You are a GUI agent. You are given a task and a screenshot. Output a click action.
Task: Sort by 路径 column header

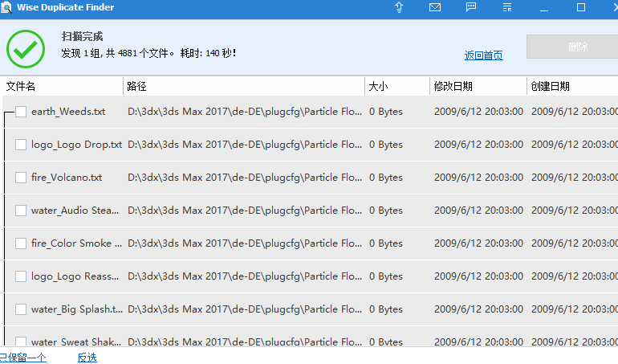coord(136,86)
